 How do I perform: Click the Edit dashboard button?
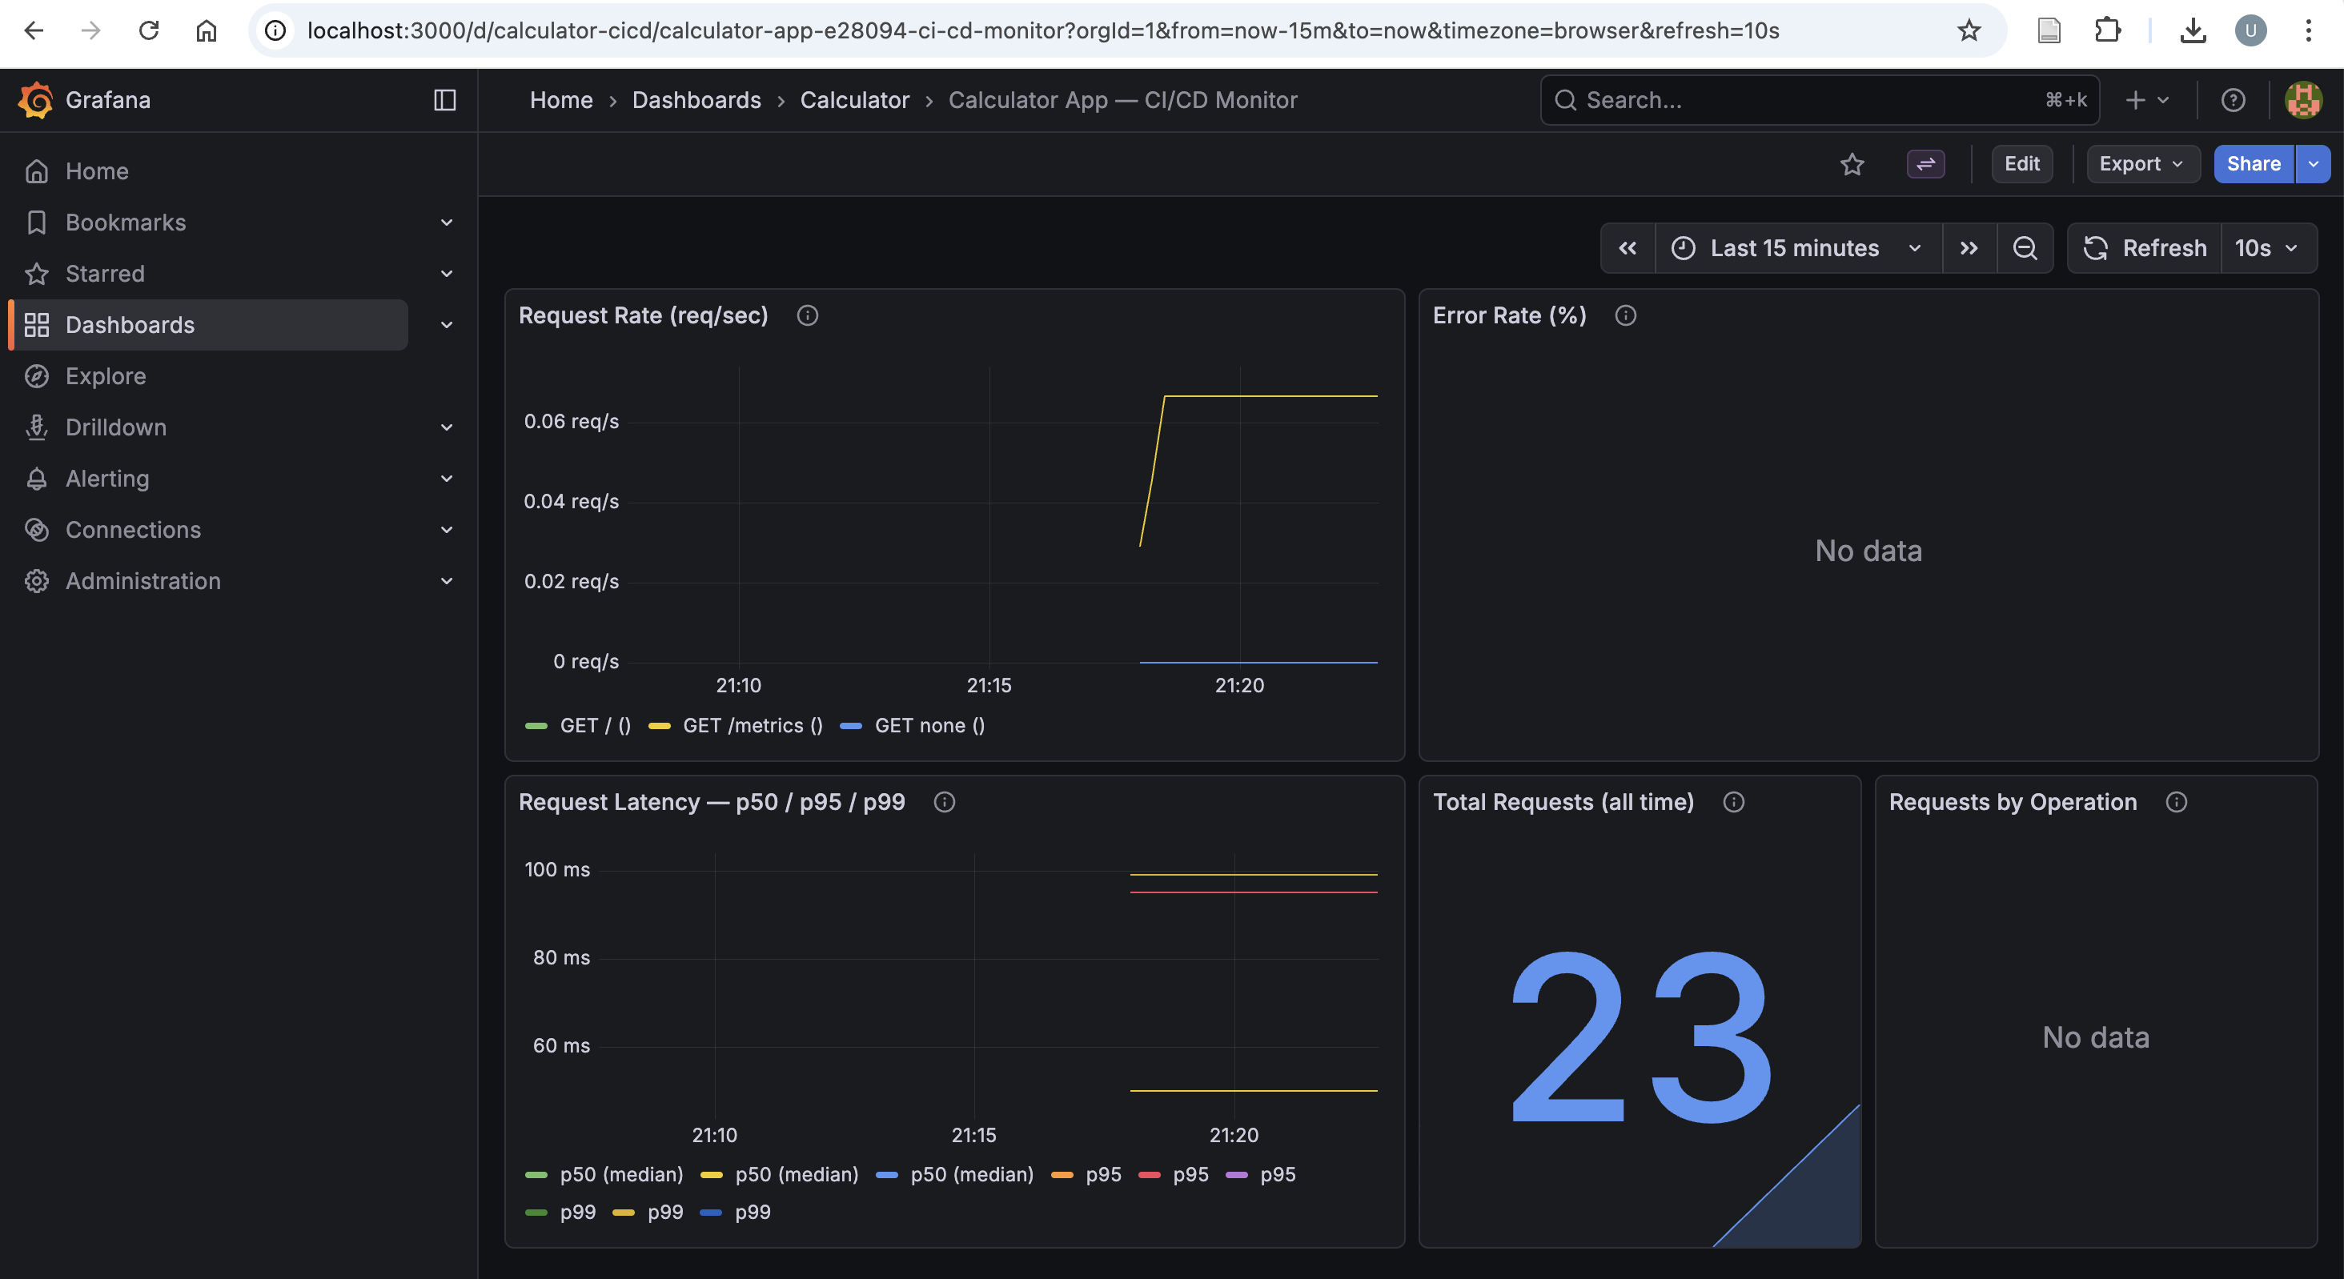(2022, 164)
